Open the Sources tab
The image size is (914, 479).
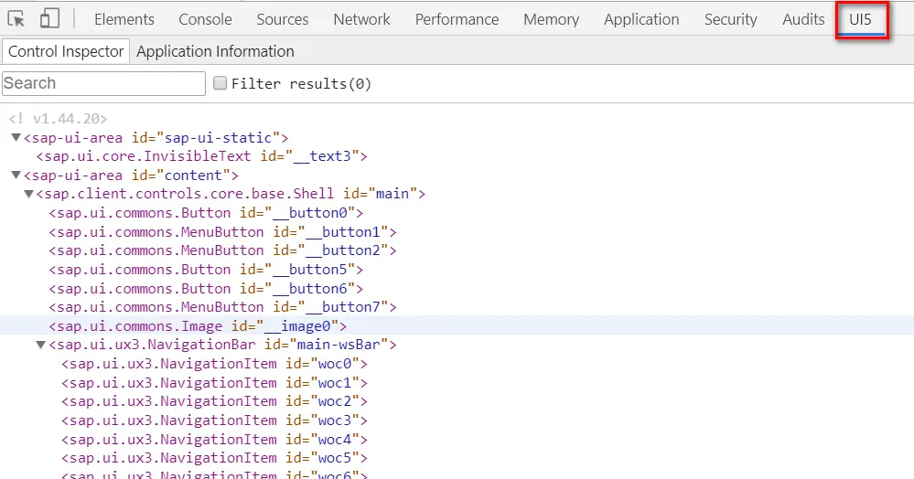point(282,19)
